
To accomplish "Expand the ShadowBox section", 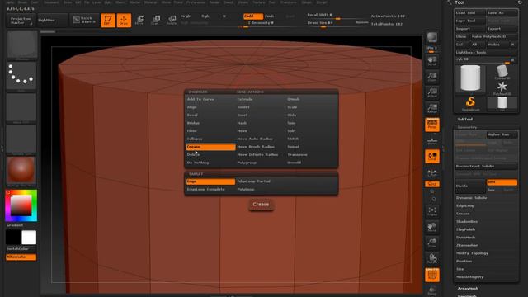I will (467, 222).
